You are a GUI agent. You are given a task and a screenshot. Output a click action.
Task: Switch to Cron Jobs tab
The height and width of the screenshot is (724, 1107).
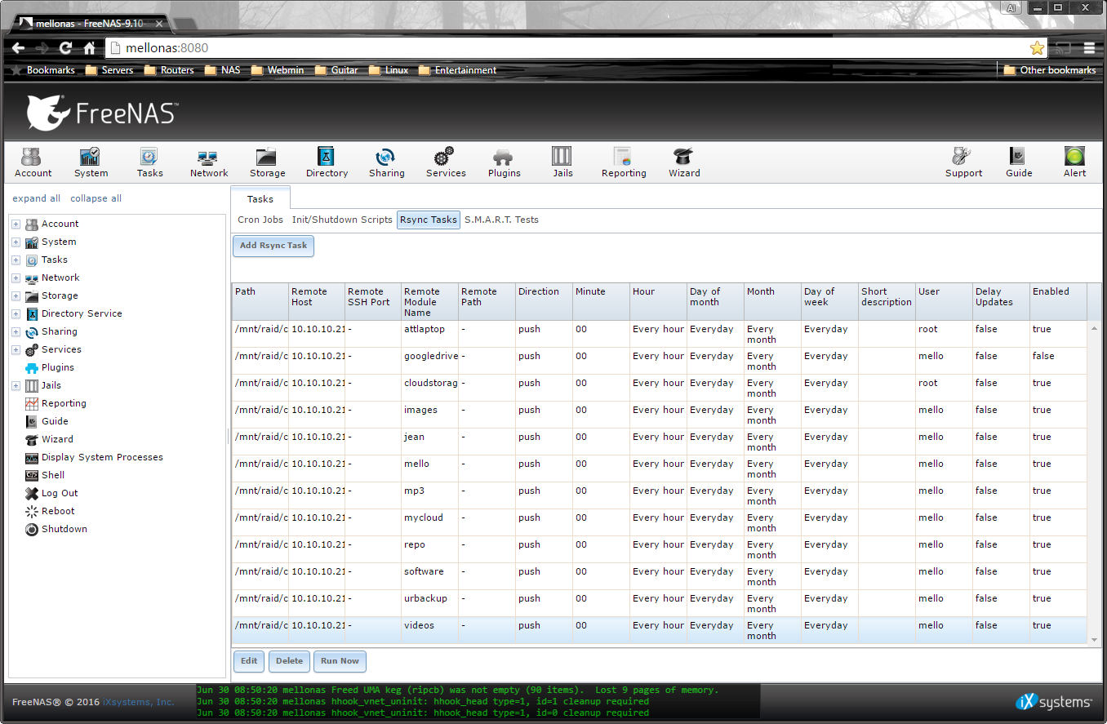tap(260, 220)
